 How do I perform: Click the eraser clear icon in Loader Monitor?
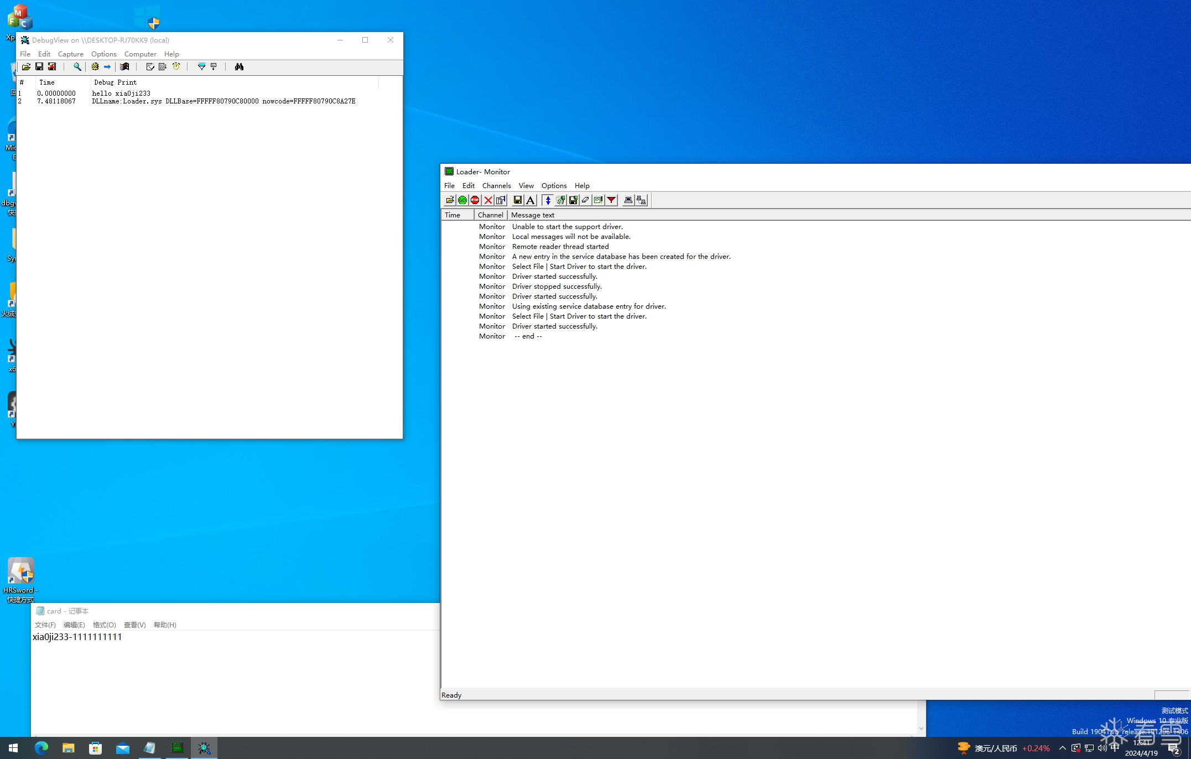(x=585, y=200)
